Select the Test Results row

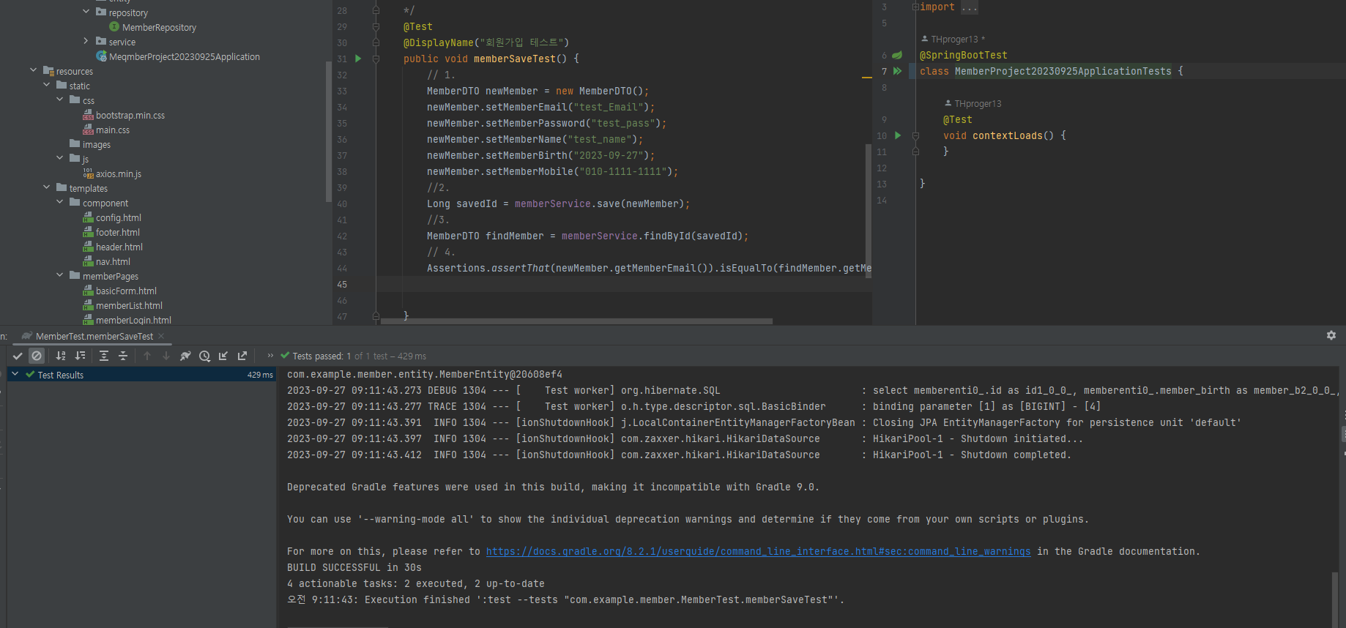click(x=142, y=375)
